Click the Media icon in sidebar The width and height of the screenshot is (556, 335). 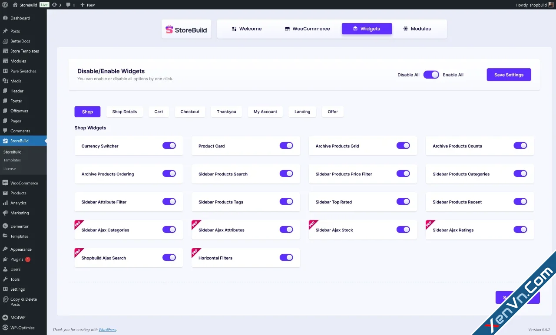(x=5, y=81)
